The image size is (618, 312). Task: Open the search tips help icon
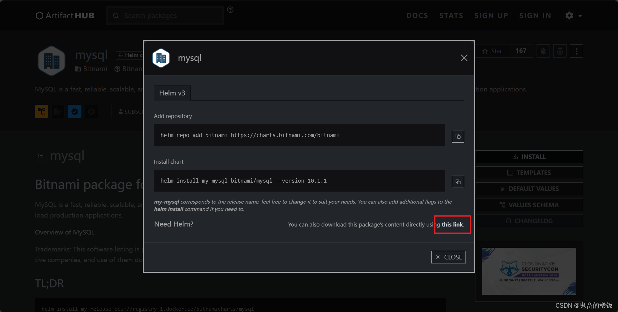[x=230, y=10]
